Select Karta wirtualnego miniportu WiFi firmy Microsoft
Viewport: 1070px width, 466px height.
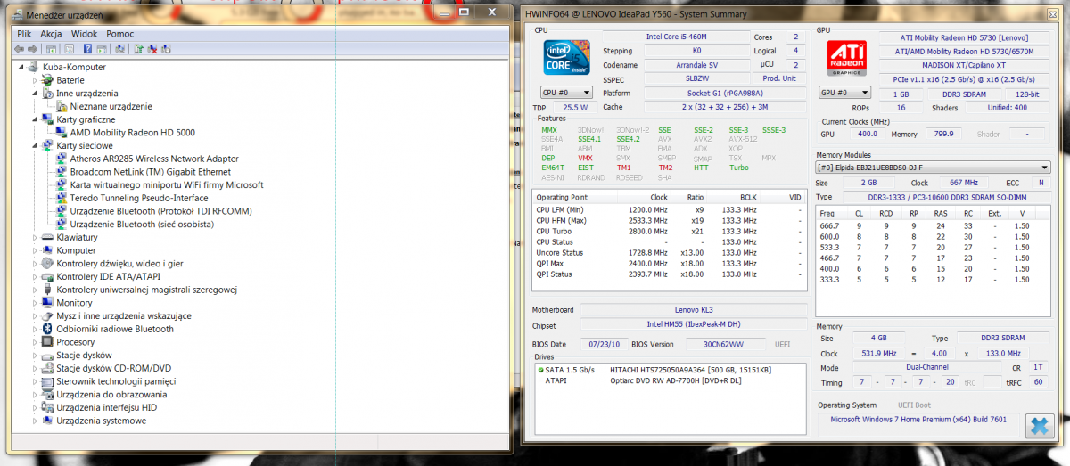tap(167, 185)
